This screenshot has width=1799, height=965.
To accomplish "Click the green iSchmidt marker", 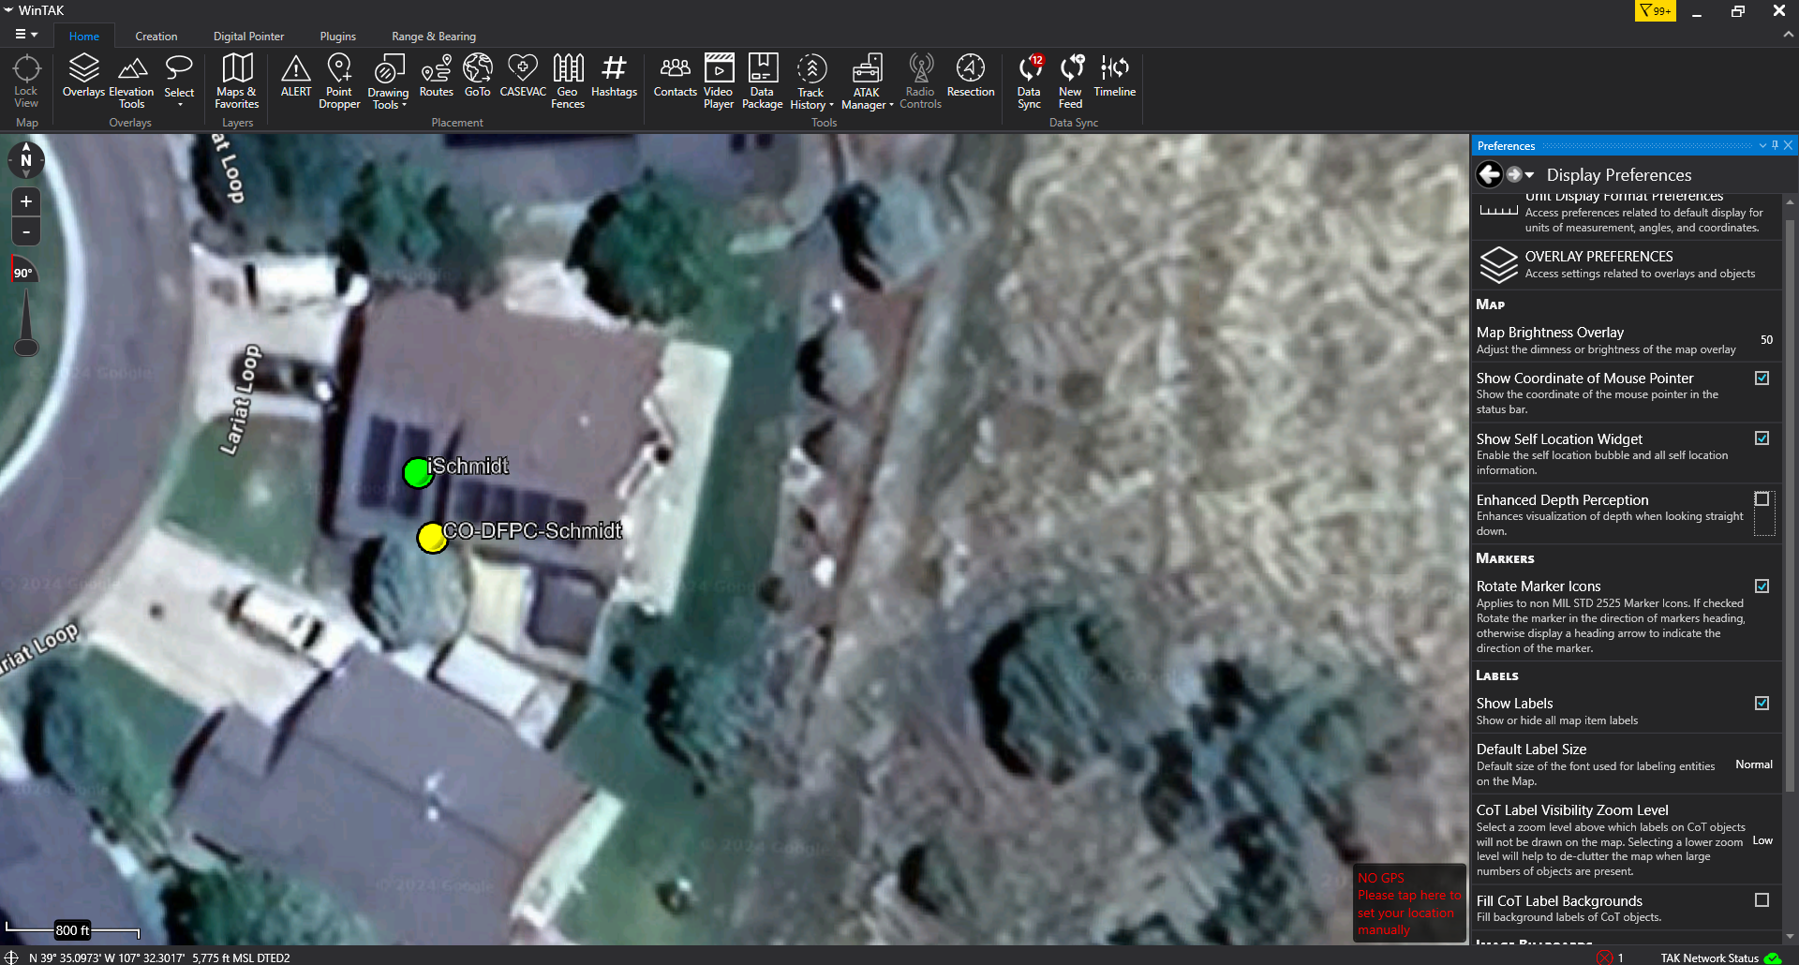I will [x=418, y=473].
